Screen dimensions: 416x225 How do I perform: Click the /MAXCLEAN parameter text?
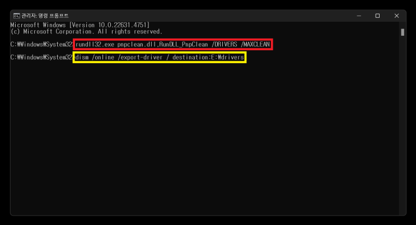coord(255,45)
